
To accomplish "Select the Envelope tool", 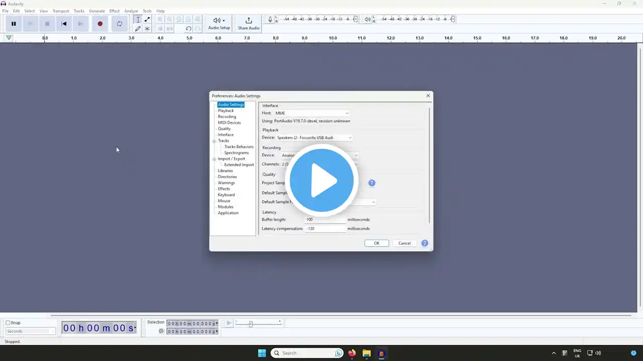I will click(147, 20).
